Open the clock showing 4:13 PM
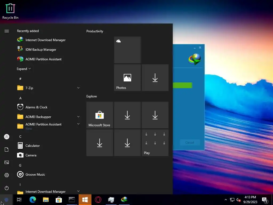 pyautogui.click(x=250, y=200)
